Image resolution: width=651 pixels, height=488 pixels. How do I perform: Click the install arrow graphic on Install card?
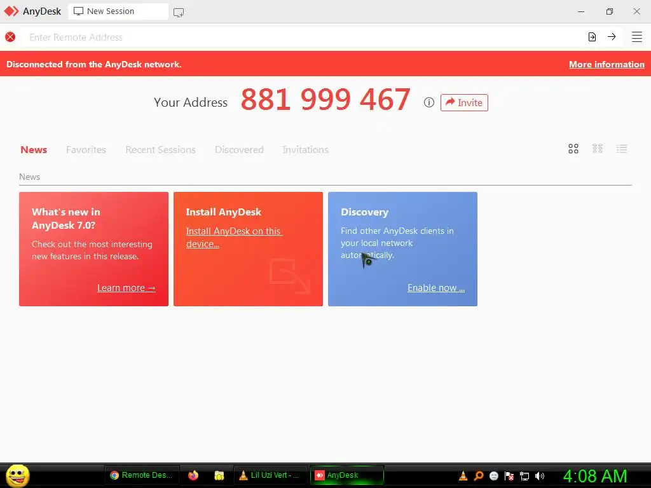290,276
